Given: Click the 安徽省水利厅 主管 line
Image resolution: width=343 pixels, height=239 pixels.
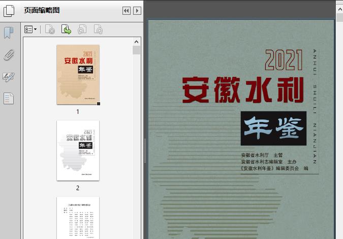Looking at the screenshot, I should point(262,155).
